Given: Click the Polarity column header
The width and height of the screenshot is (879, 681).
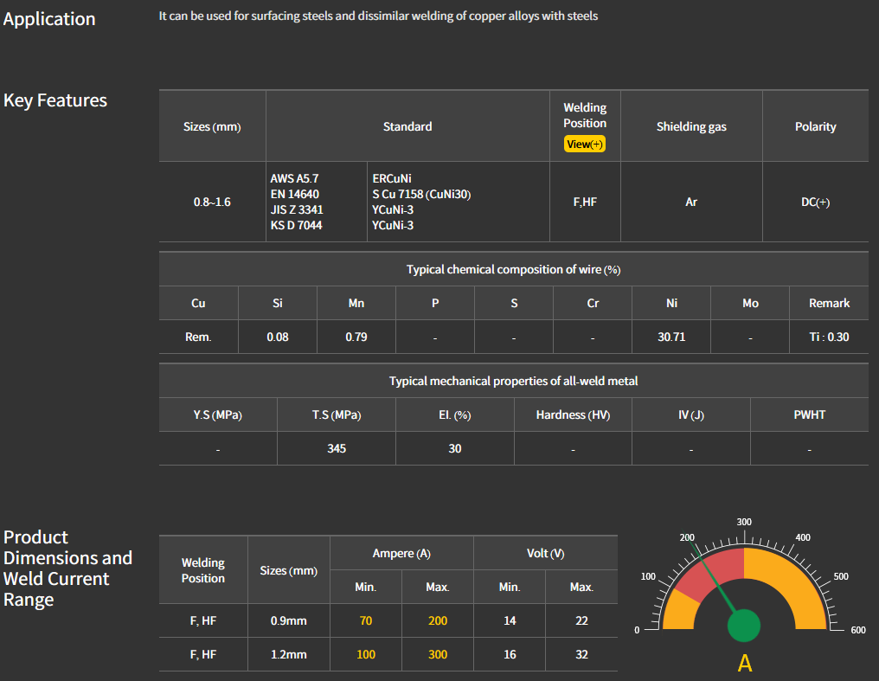Looking at the screenshot, I should pyautogui.click(x=815, y=126).
